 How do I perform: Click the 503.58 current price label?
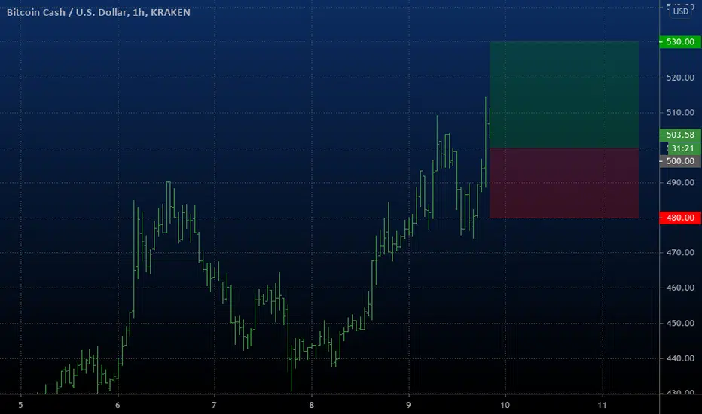(680, 135)
